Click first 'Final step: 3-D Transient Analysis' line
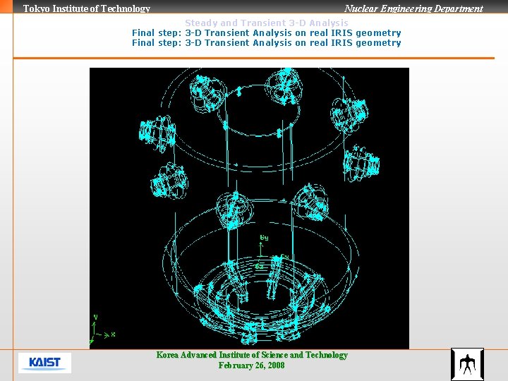The width and height of the screenshot is (508, 381). 266,32
